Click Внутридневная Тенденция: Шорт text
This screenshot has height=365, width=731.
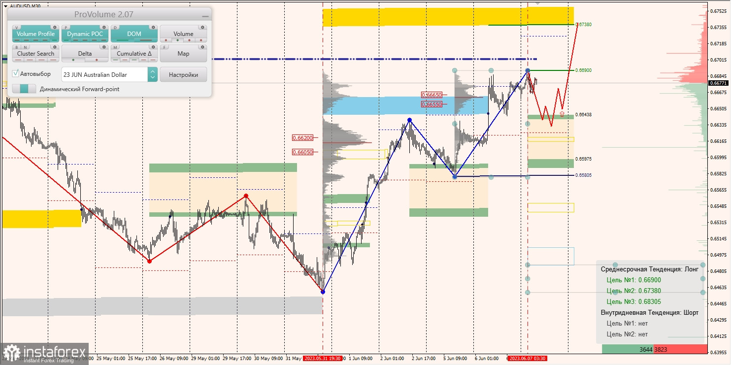pyautogui.click(x=650, y=312)
